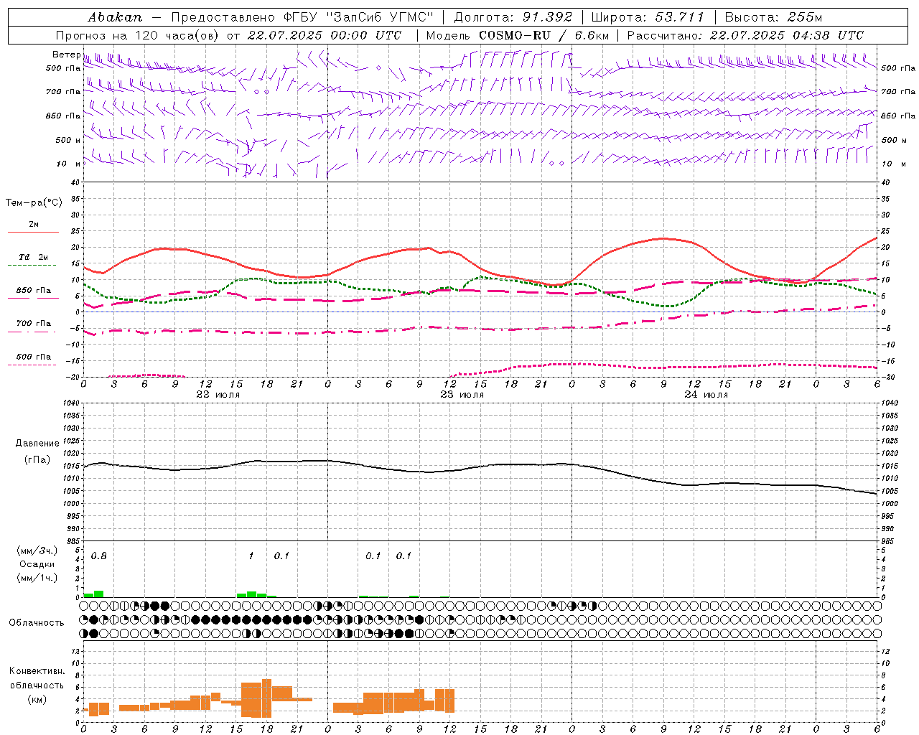Click the "Широта: 53.711" latitude value
The image size is (919, 735).
(648, 17)
